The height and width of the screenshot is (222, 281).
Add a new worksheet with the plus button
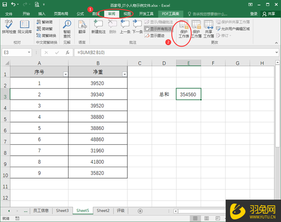point(140,211)
